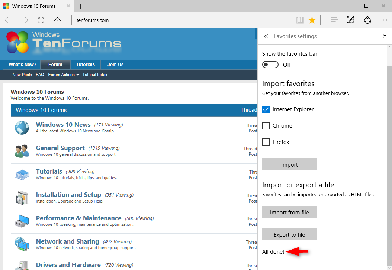
Task: Open the Tutorial Index link
Action: pyautogui.click(x=95, y=75)
